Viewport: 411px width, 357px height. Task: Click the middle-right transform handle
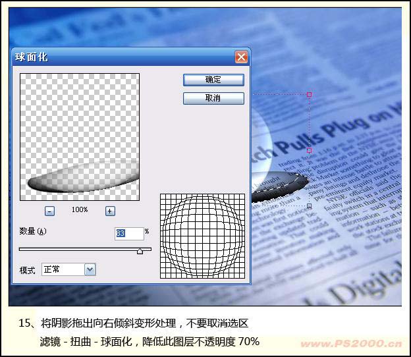[310, 150]
